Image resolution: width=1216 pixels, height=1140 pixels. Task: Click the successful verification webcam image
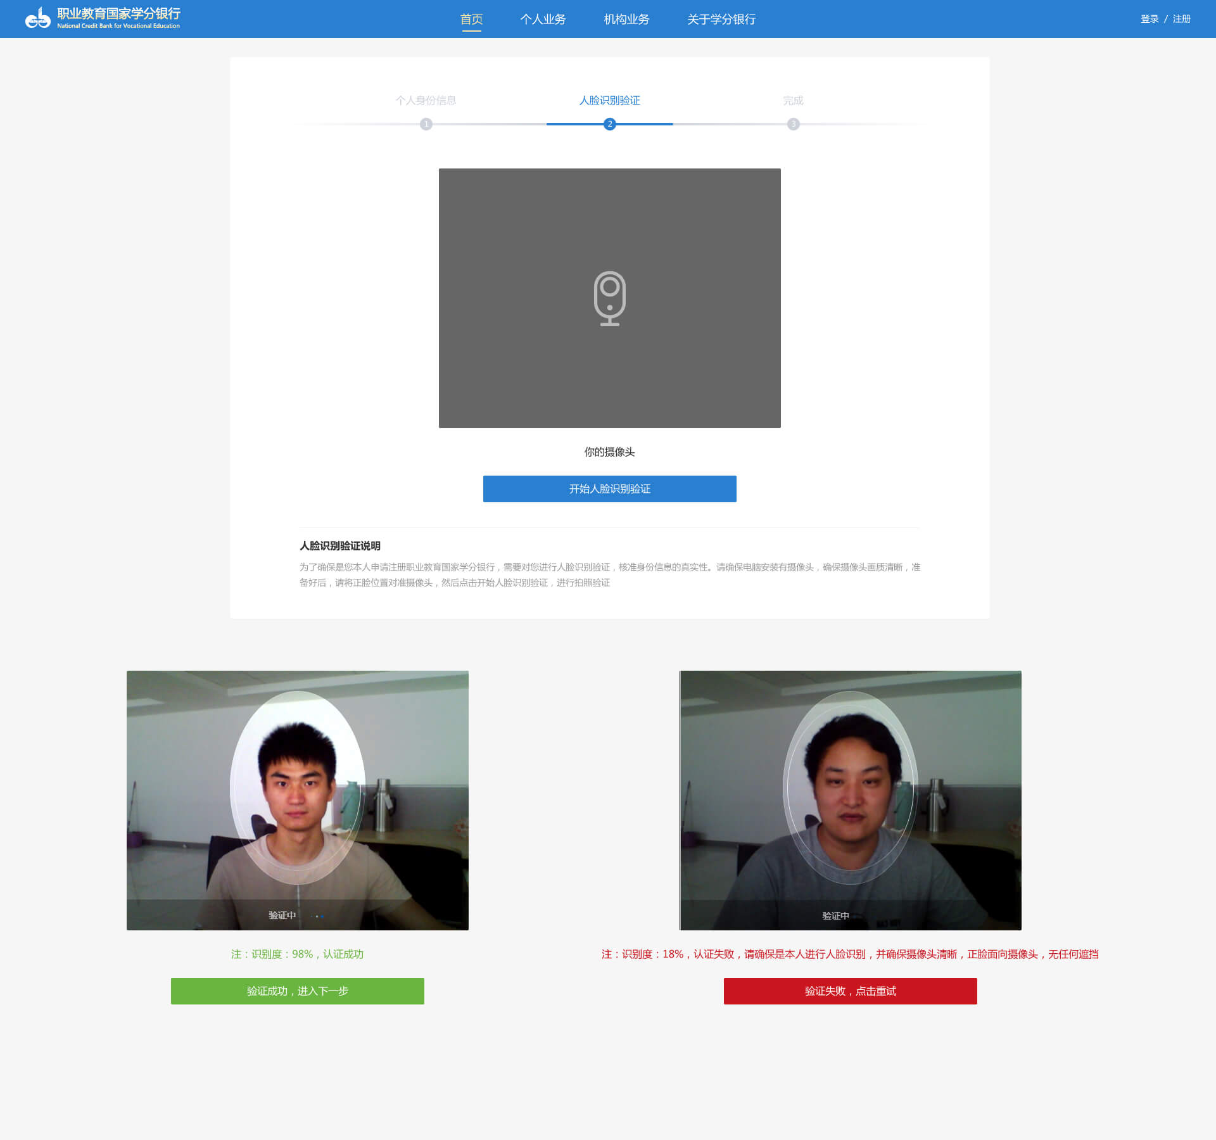tap(297, 800)
